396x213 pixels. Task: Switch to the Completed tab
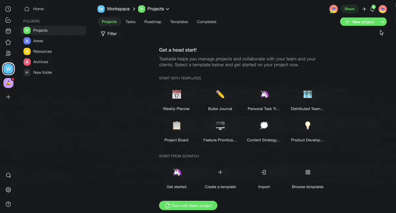(x=207, y=22)
